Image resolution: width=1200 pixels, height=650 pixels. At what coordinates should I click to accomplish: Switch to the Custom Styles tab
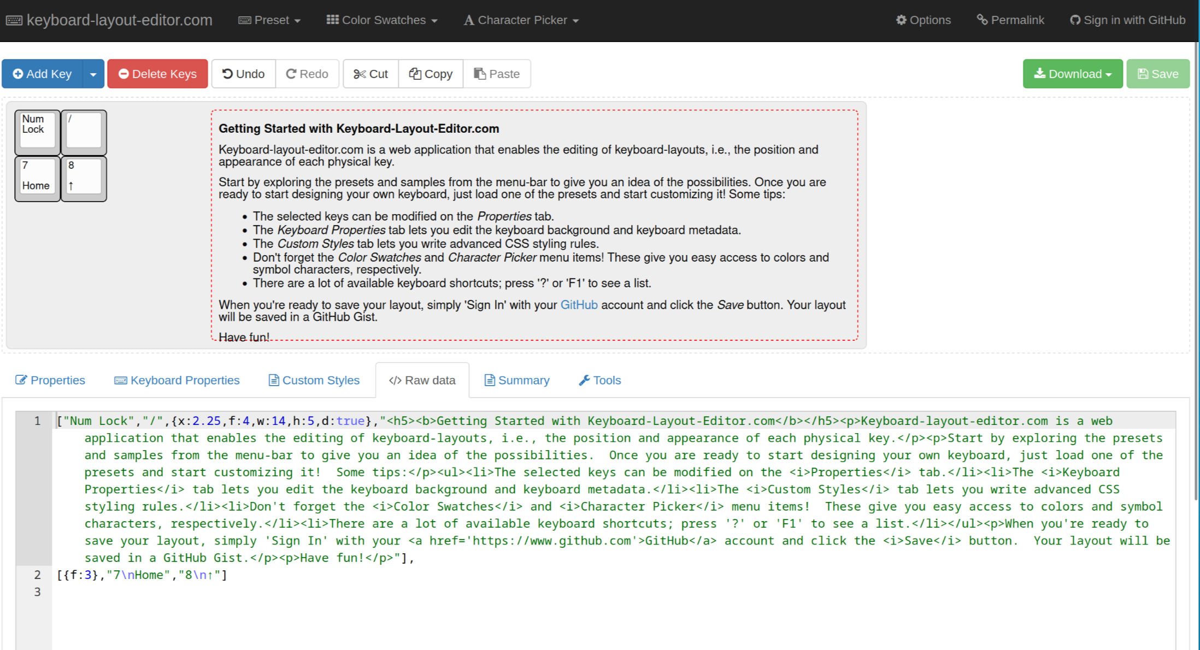pyautogui.click(x=314, y=380)
